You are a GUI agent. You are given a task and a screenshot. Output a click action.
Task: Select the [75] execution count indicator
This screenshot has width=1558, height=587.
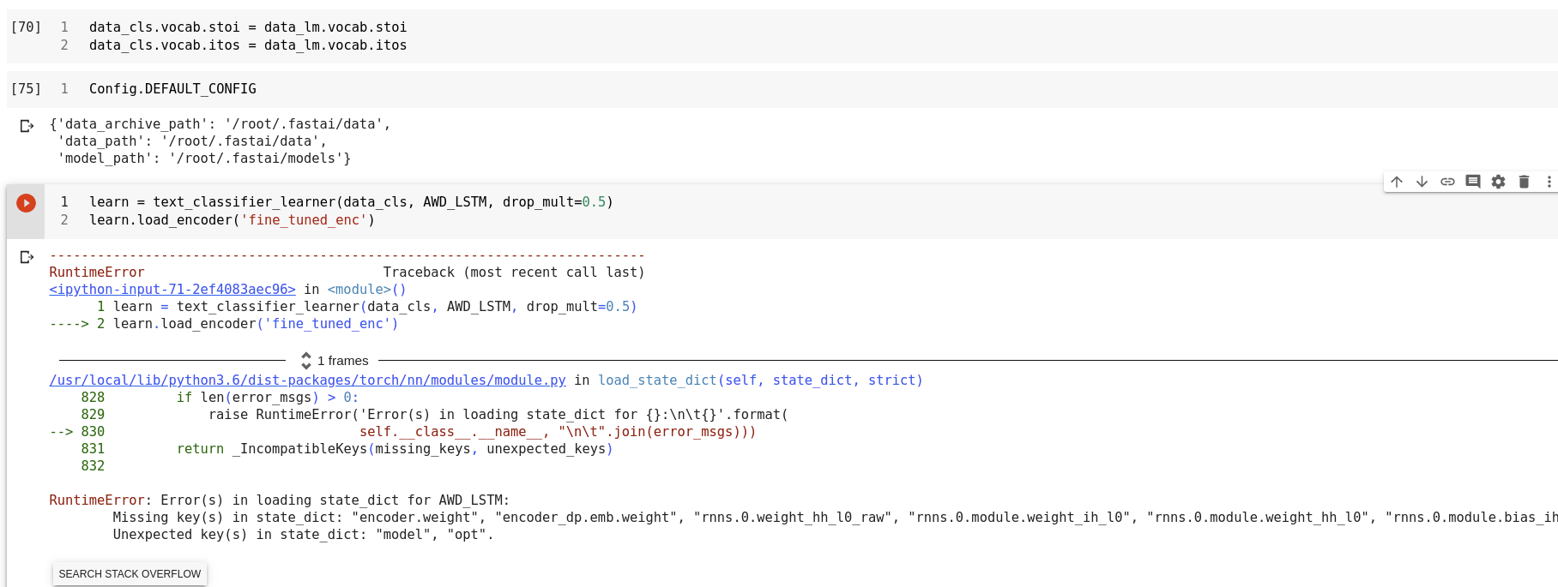tap(26, 89)
